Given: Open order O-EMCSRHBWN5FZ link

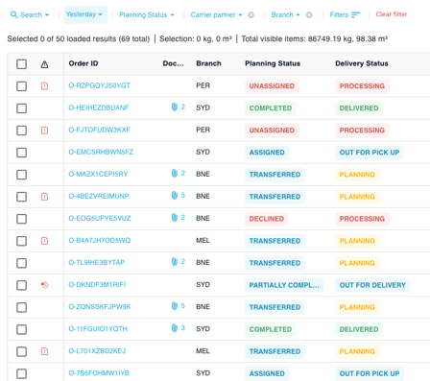Looking at the screenshot, I should click(101, 152).
